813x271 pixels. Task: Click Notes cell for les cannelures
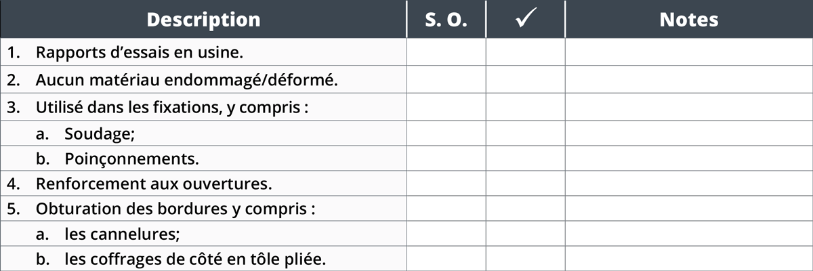click(689, 234)
